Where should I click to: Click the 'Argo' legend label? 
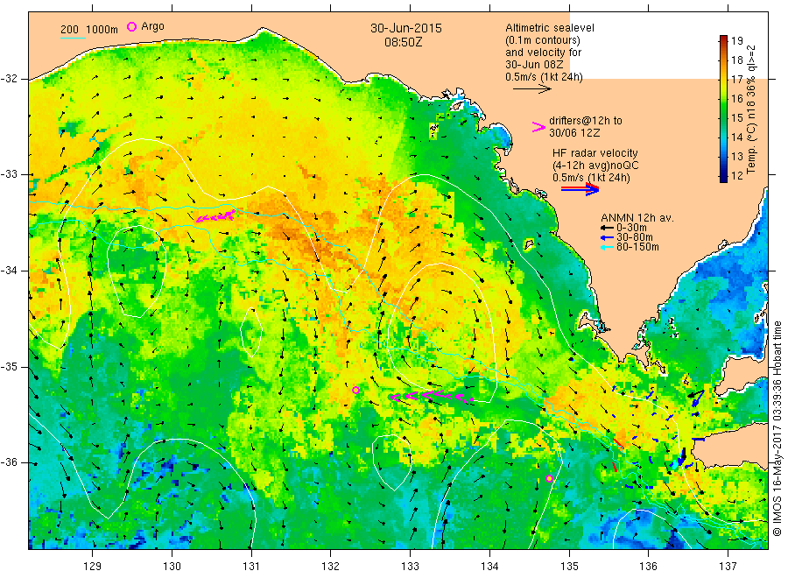152,26
